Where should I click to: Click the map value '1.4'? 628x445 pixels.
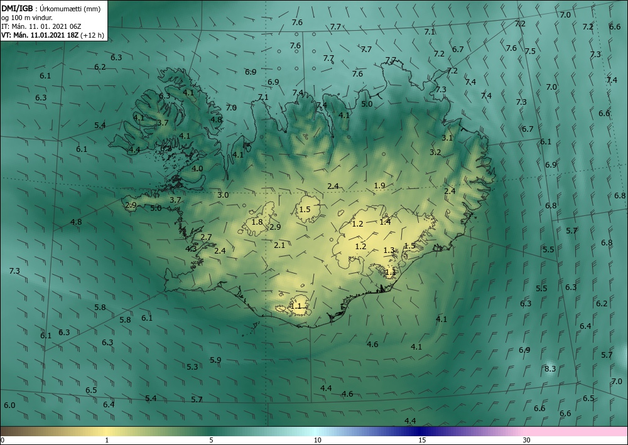tap(386, 222)
